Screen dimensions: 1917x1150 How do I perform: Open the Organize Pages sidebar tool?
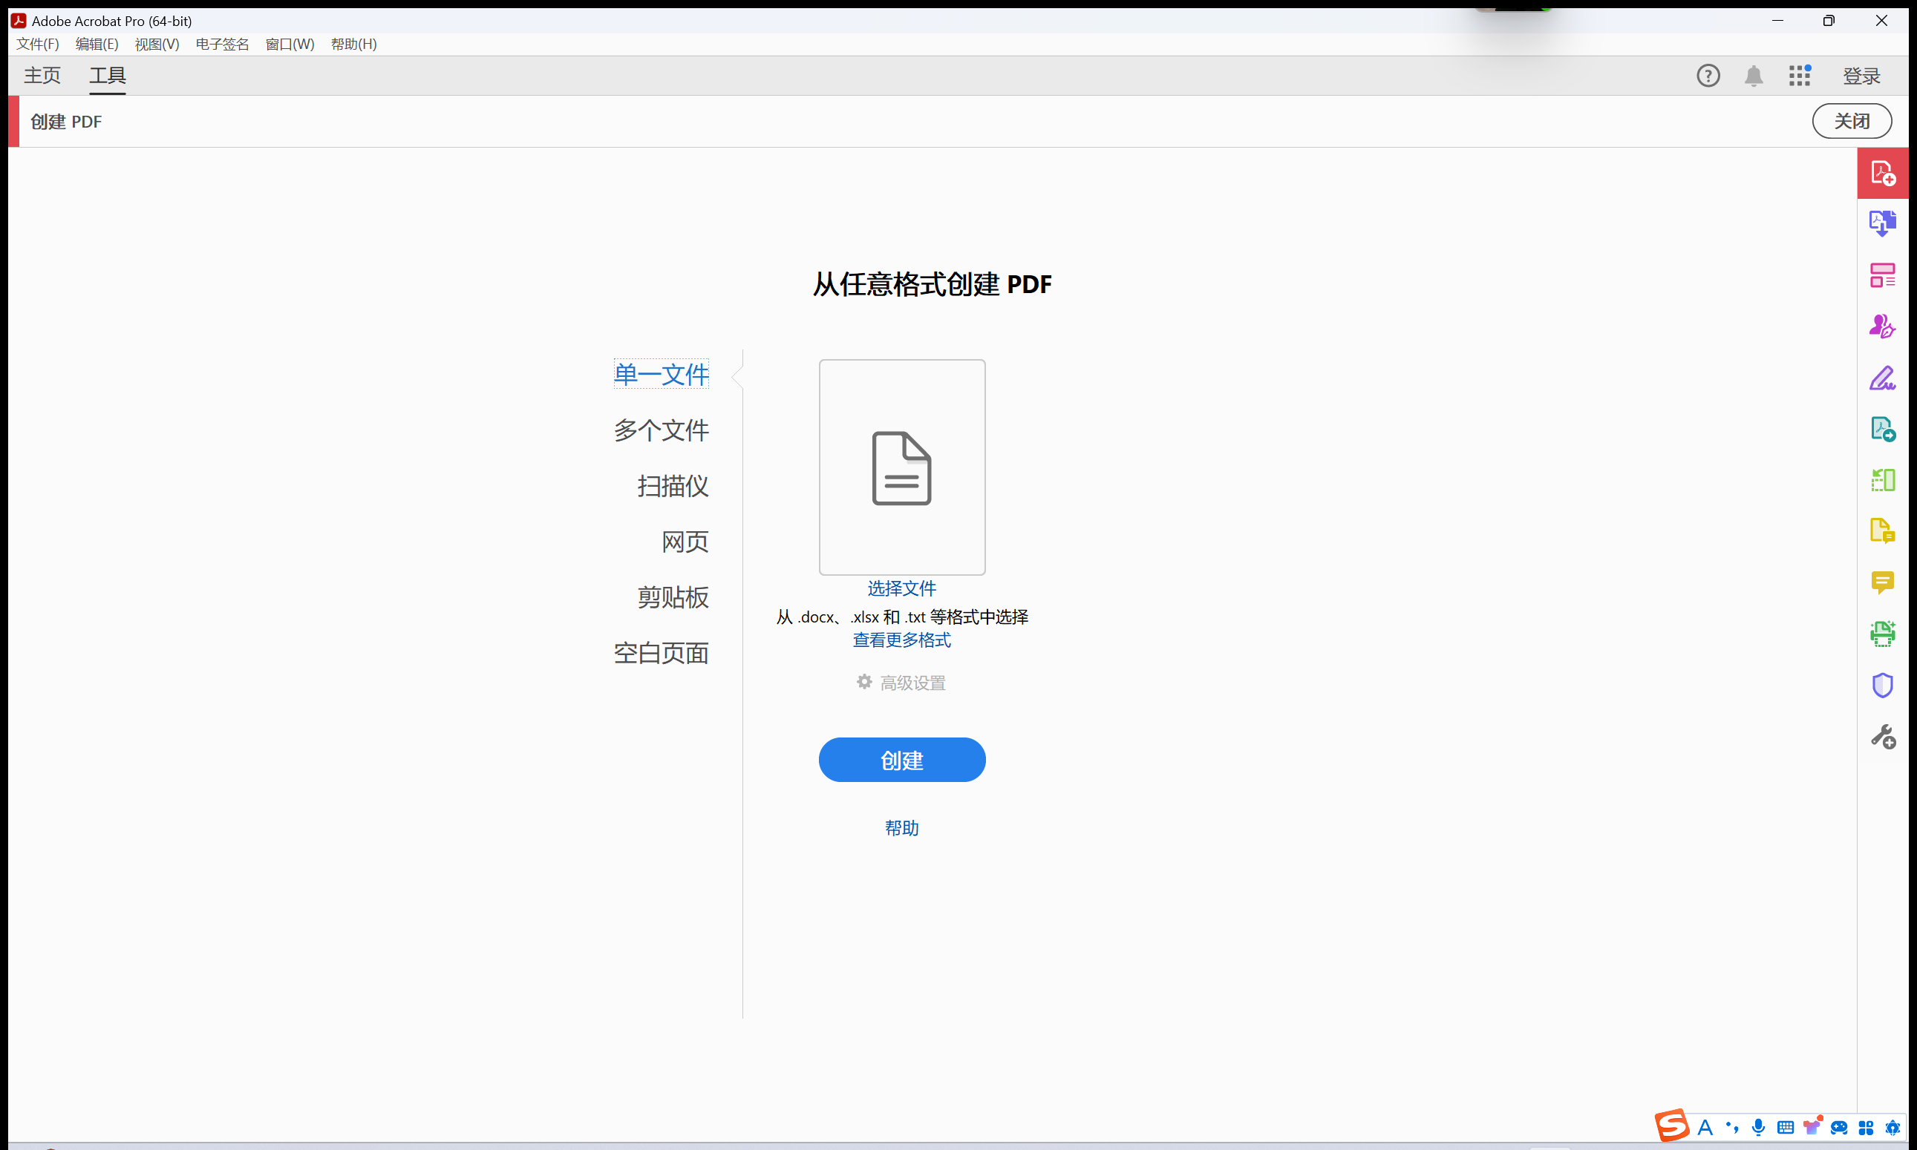click(x=1882, y=480)
